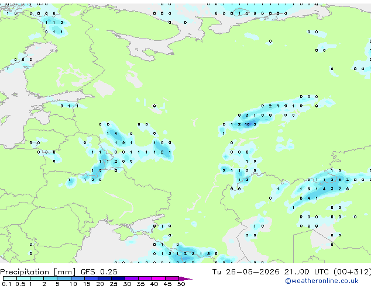
Task: Click the legend label "35"
Action: click(x=140, y=284)
